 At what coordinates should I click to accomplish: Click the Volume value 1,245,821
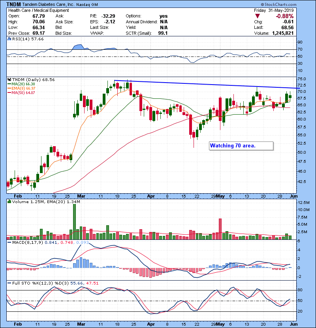pos(283,33)
